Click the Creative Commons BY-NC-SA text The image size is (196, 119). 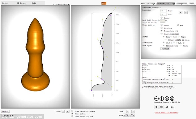[167, 102]
